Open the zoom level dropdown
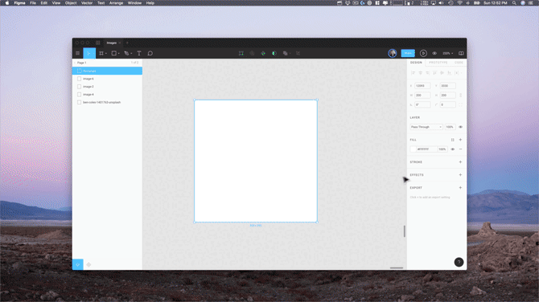The height and width of the screenshot is (302, 539). pyautogui.click(x=447, y=54)
